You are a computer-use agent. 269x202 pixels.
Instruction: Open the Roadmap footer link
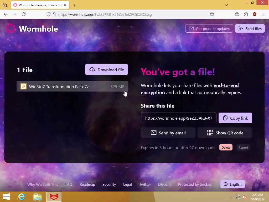[x=87, y=184]
